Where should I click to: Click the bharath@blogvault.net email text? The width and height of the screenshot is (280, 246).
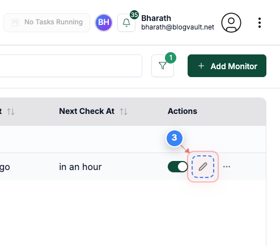point(177,27)
